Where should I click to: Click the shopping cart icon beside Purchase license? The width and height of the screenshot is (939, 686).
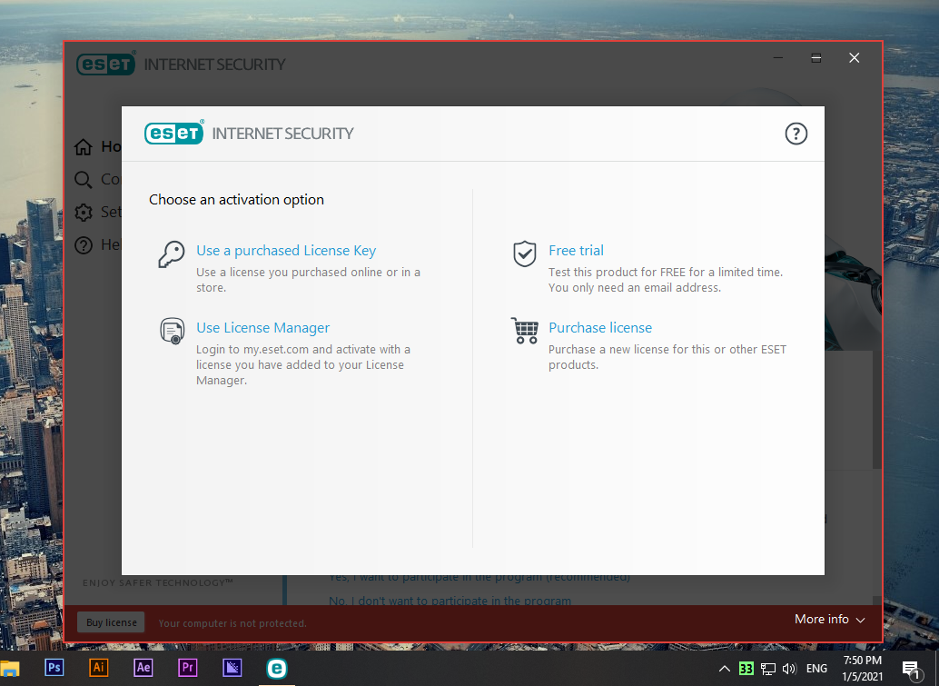pyautogui.click(x=525, y=331)
